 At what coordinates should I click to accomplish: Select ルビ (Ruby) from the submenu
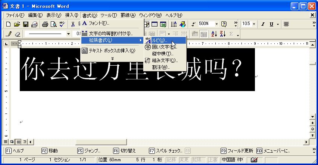click(x=160, y=40)
